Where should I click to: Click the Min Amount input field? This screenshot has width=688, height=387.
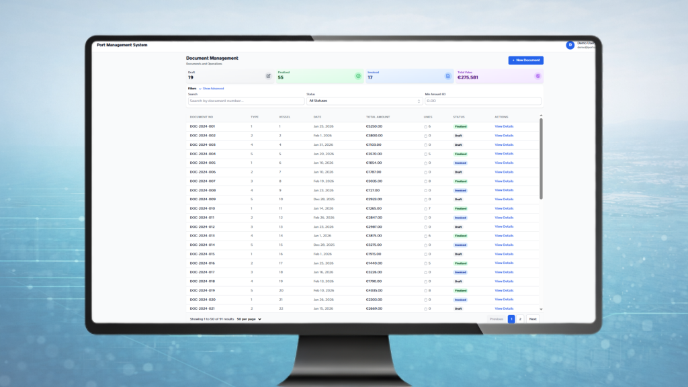pyautogui.click(x=483, y=101)
